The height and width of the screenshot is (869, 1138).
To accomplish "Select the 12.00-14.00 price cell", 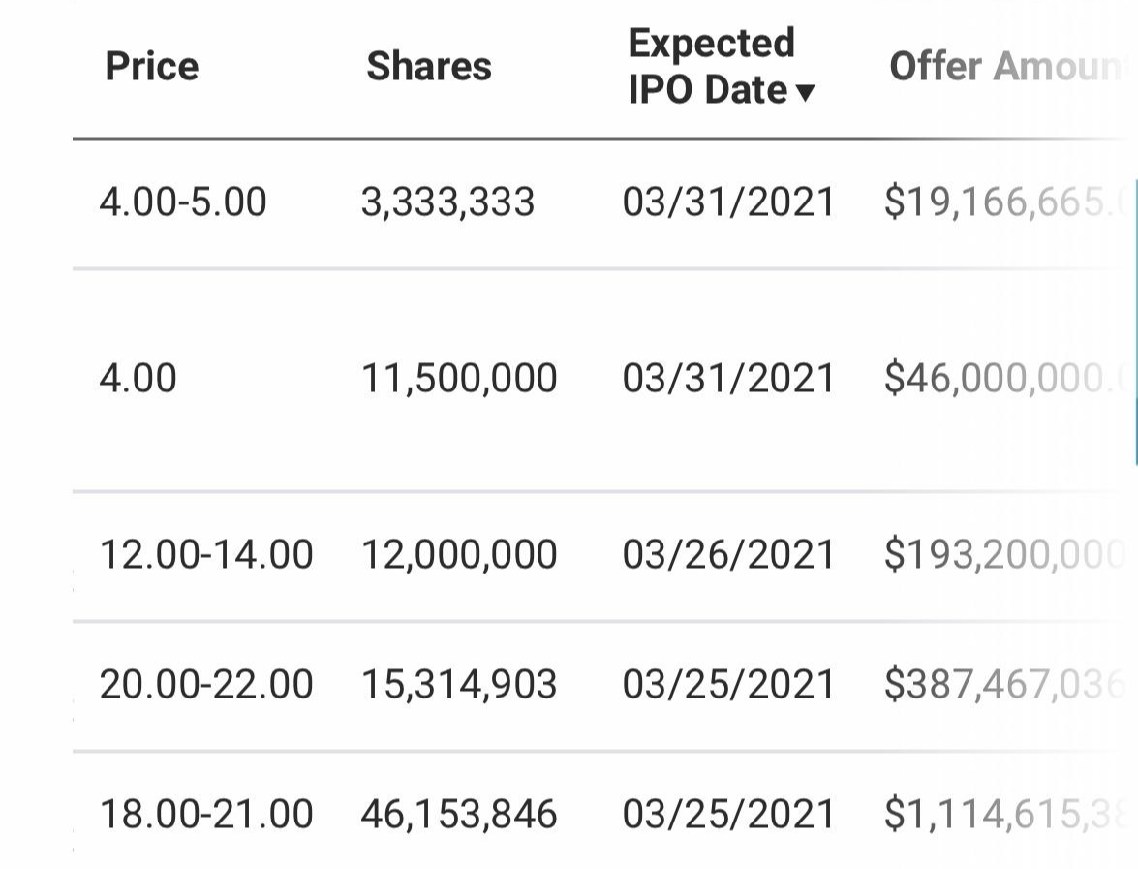I will (206, 555).
